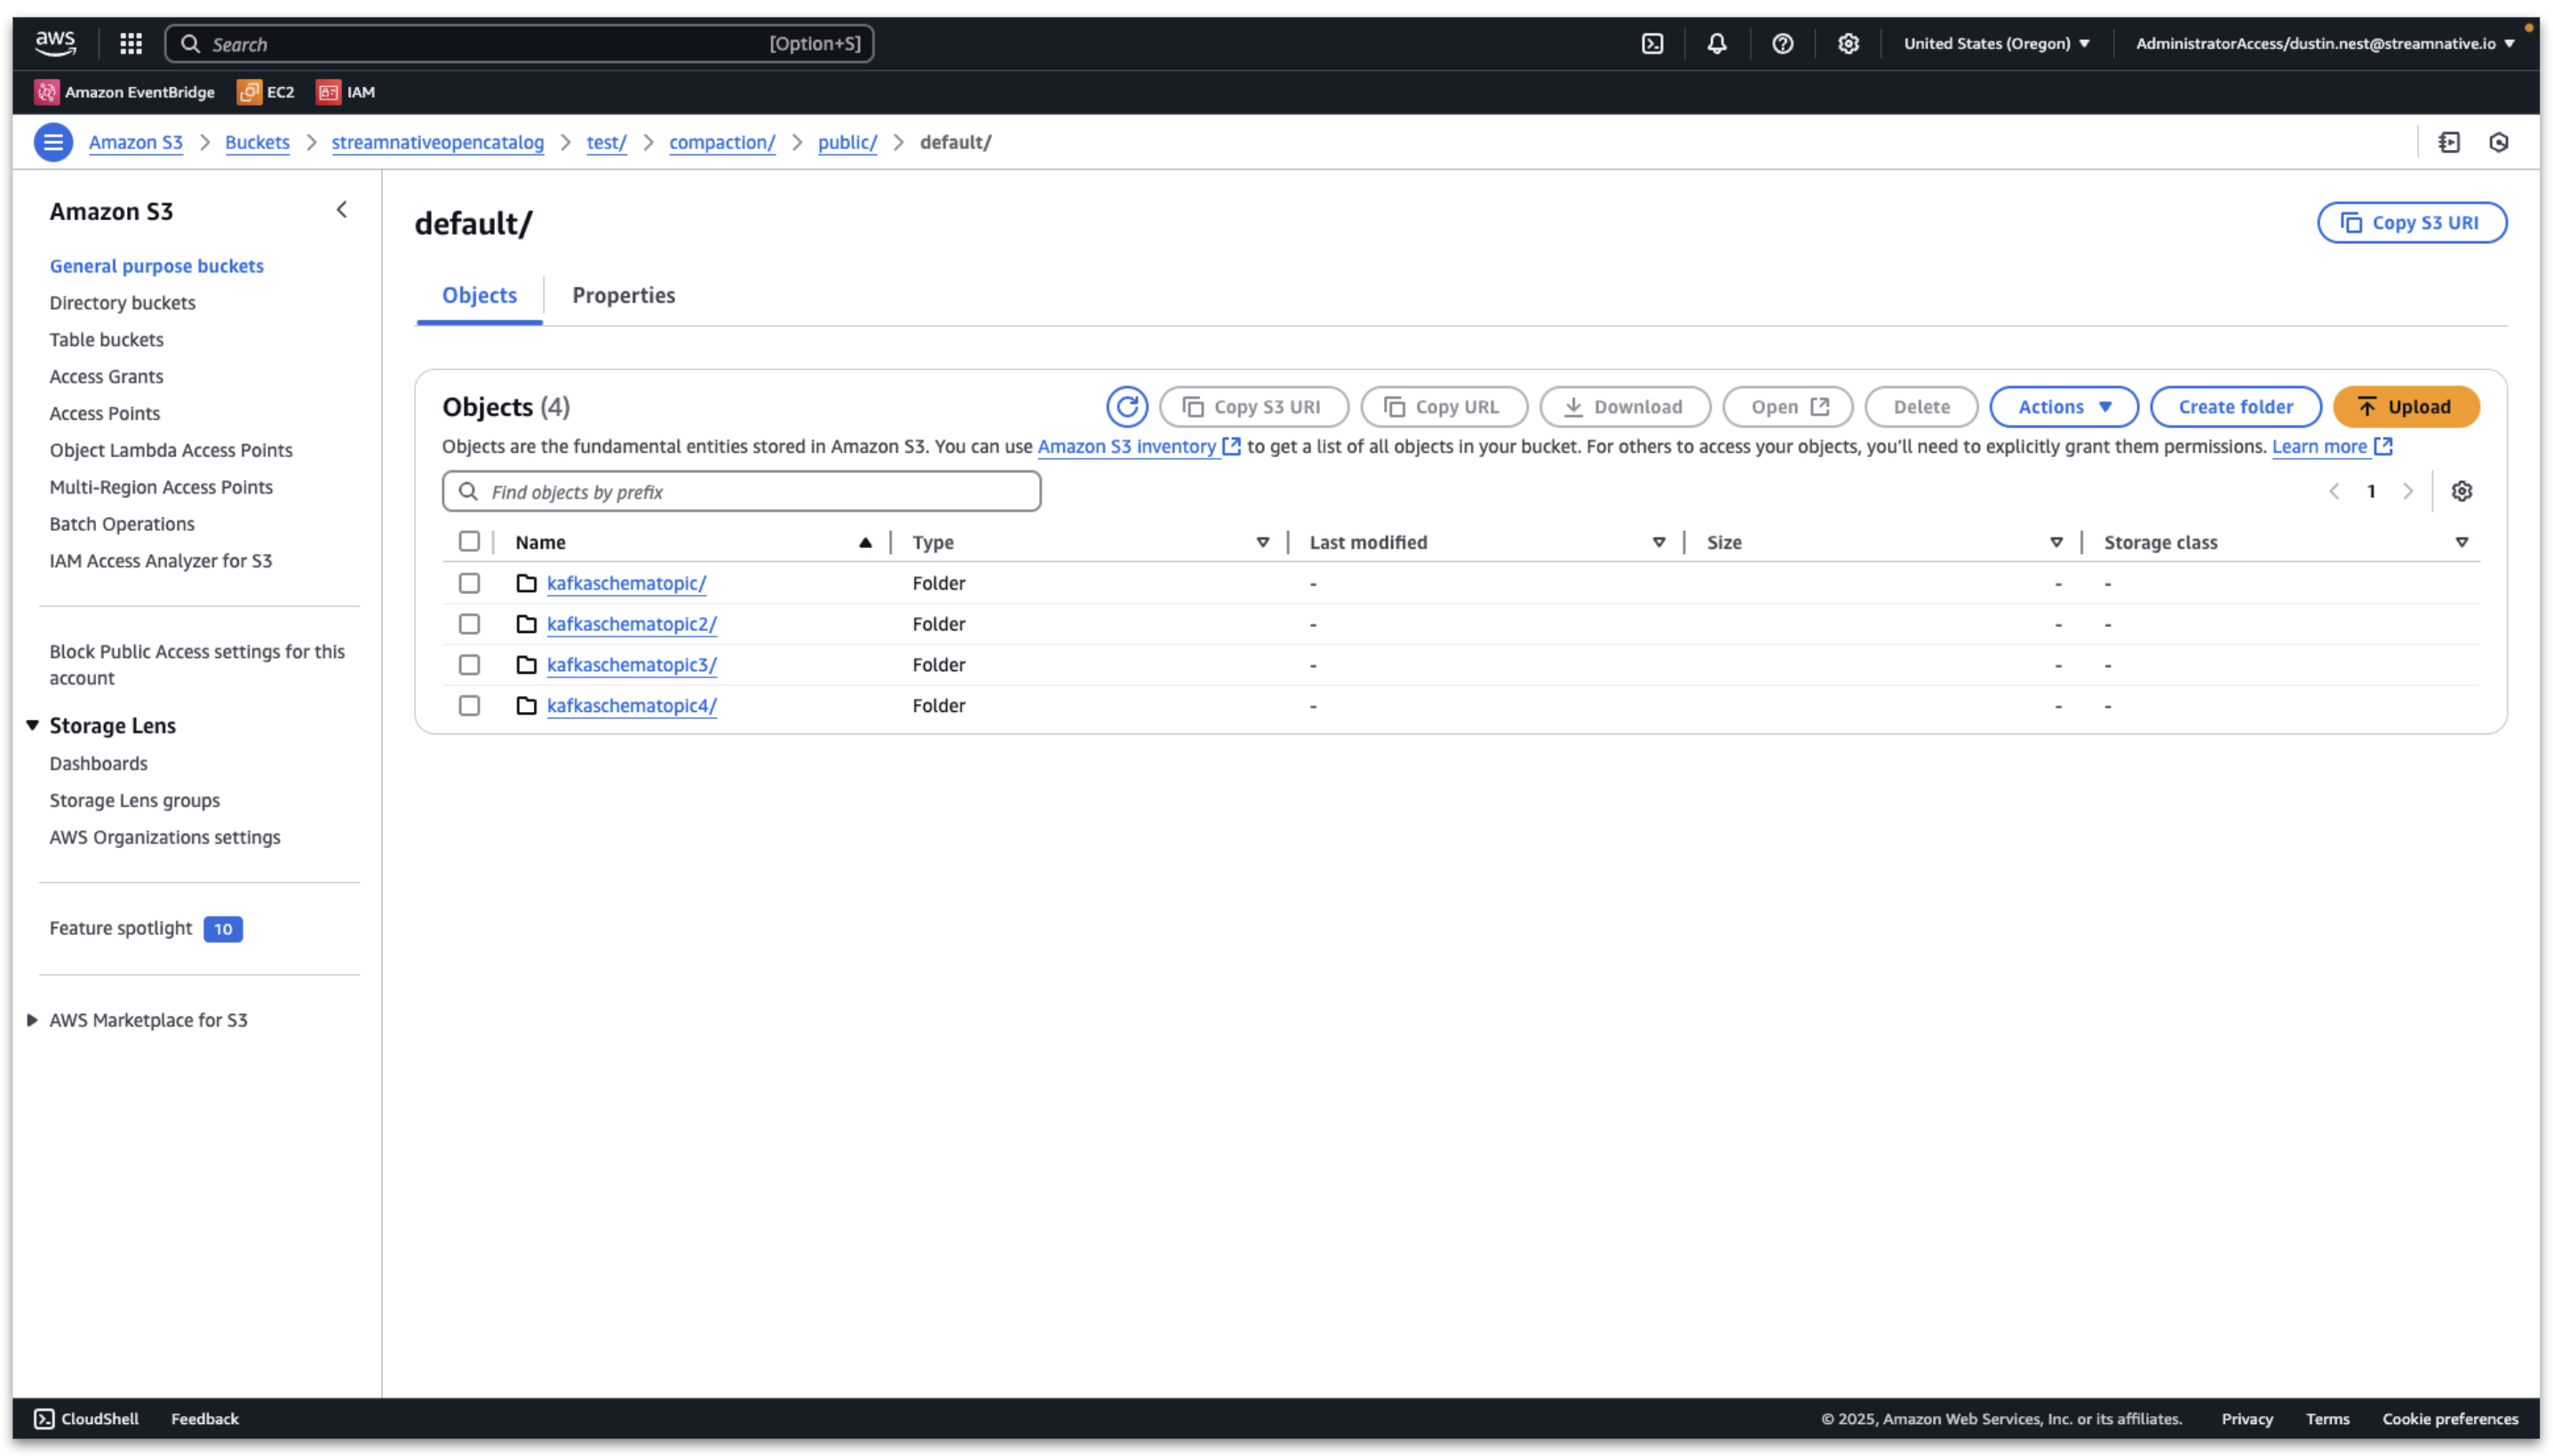Open the Actions dropdown menu

point(2062,406)
